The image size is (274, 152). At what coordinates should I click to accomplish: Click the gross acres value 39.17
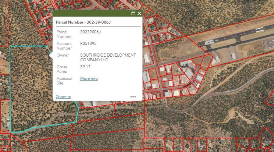[85, 67]
